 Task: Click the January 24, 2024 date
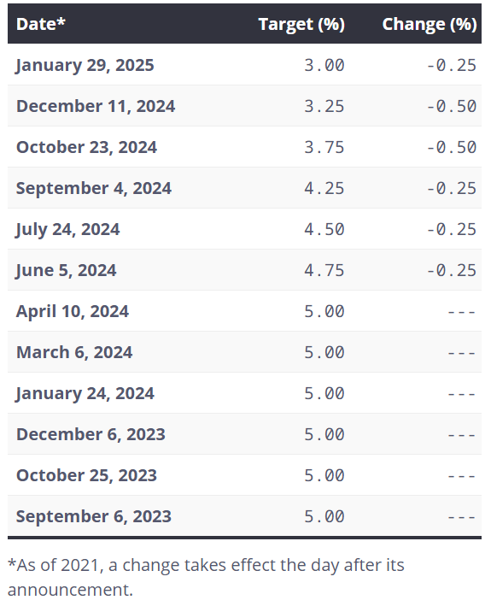coord(85,393)
